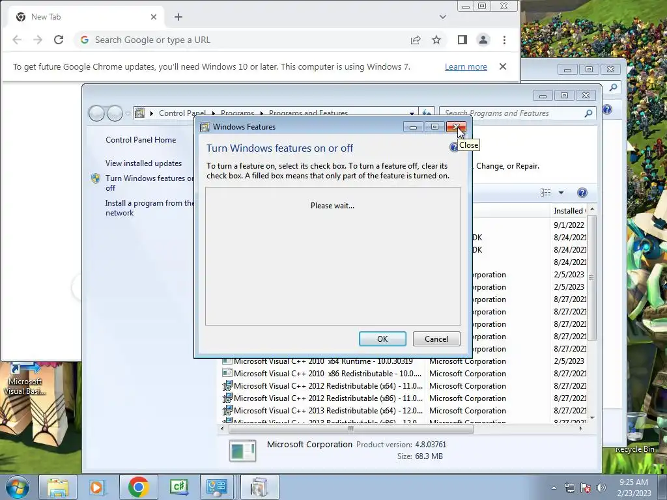Close the Windows Features dialog
This screenshot has height=500, width=667.
tap(456, 127)
